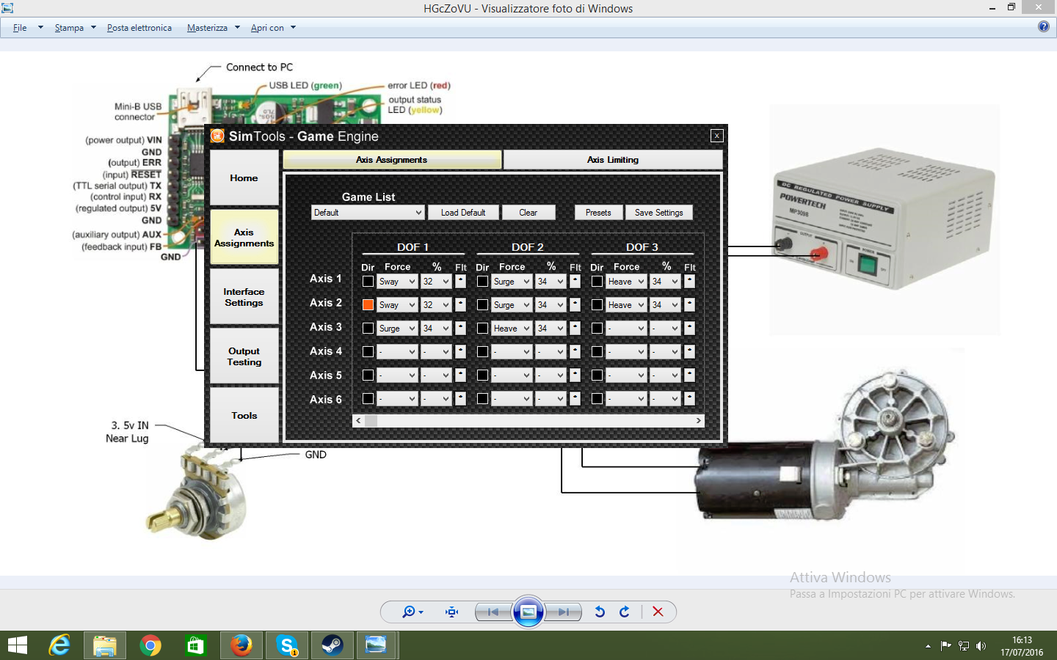Open Axis 2 DOF 2 Surge dropdown
Image resolution: width=1057 pixels, height=660 pixels.
512,305
